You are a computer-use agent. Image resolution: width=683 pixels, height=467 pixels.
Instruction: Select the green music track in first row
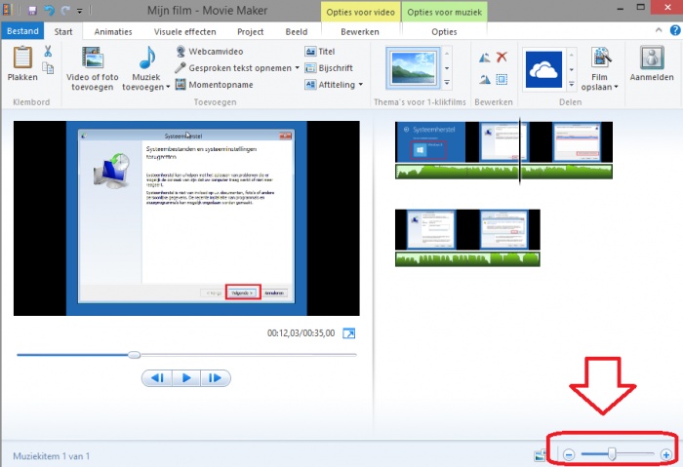tap(504, 172)
